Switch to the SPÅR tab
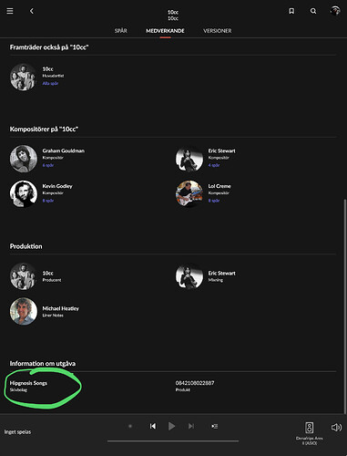347x456 pixels. point(121,31)
